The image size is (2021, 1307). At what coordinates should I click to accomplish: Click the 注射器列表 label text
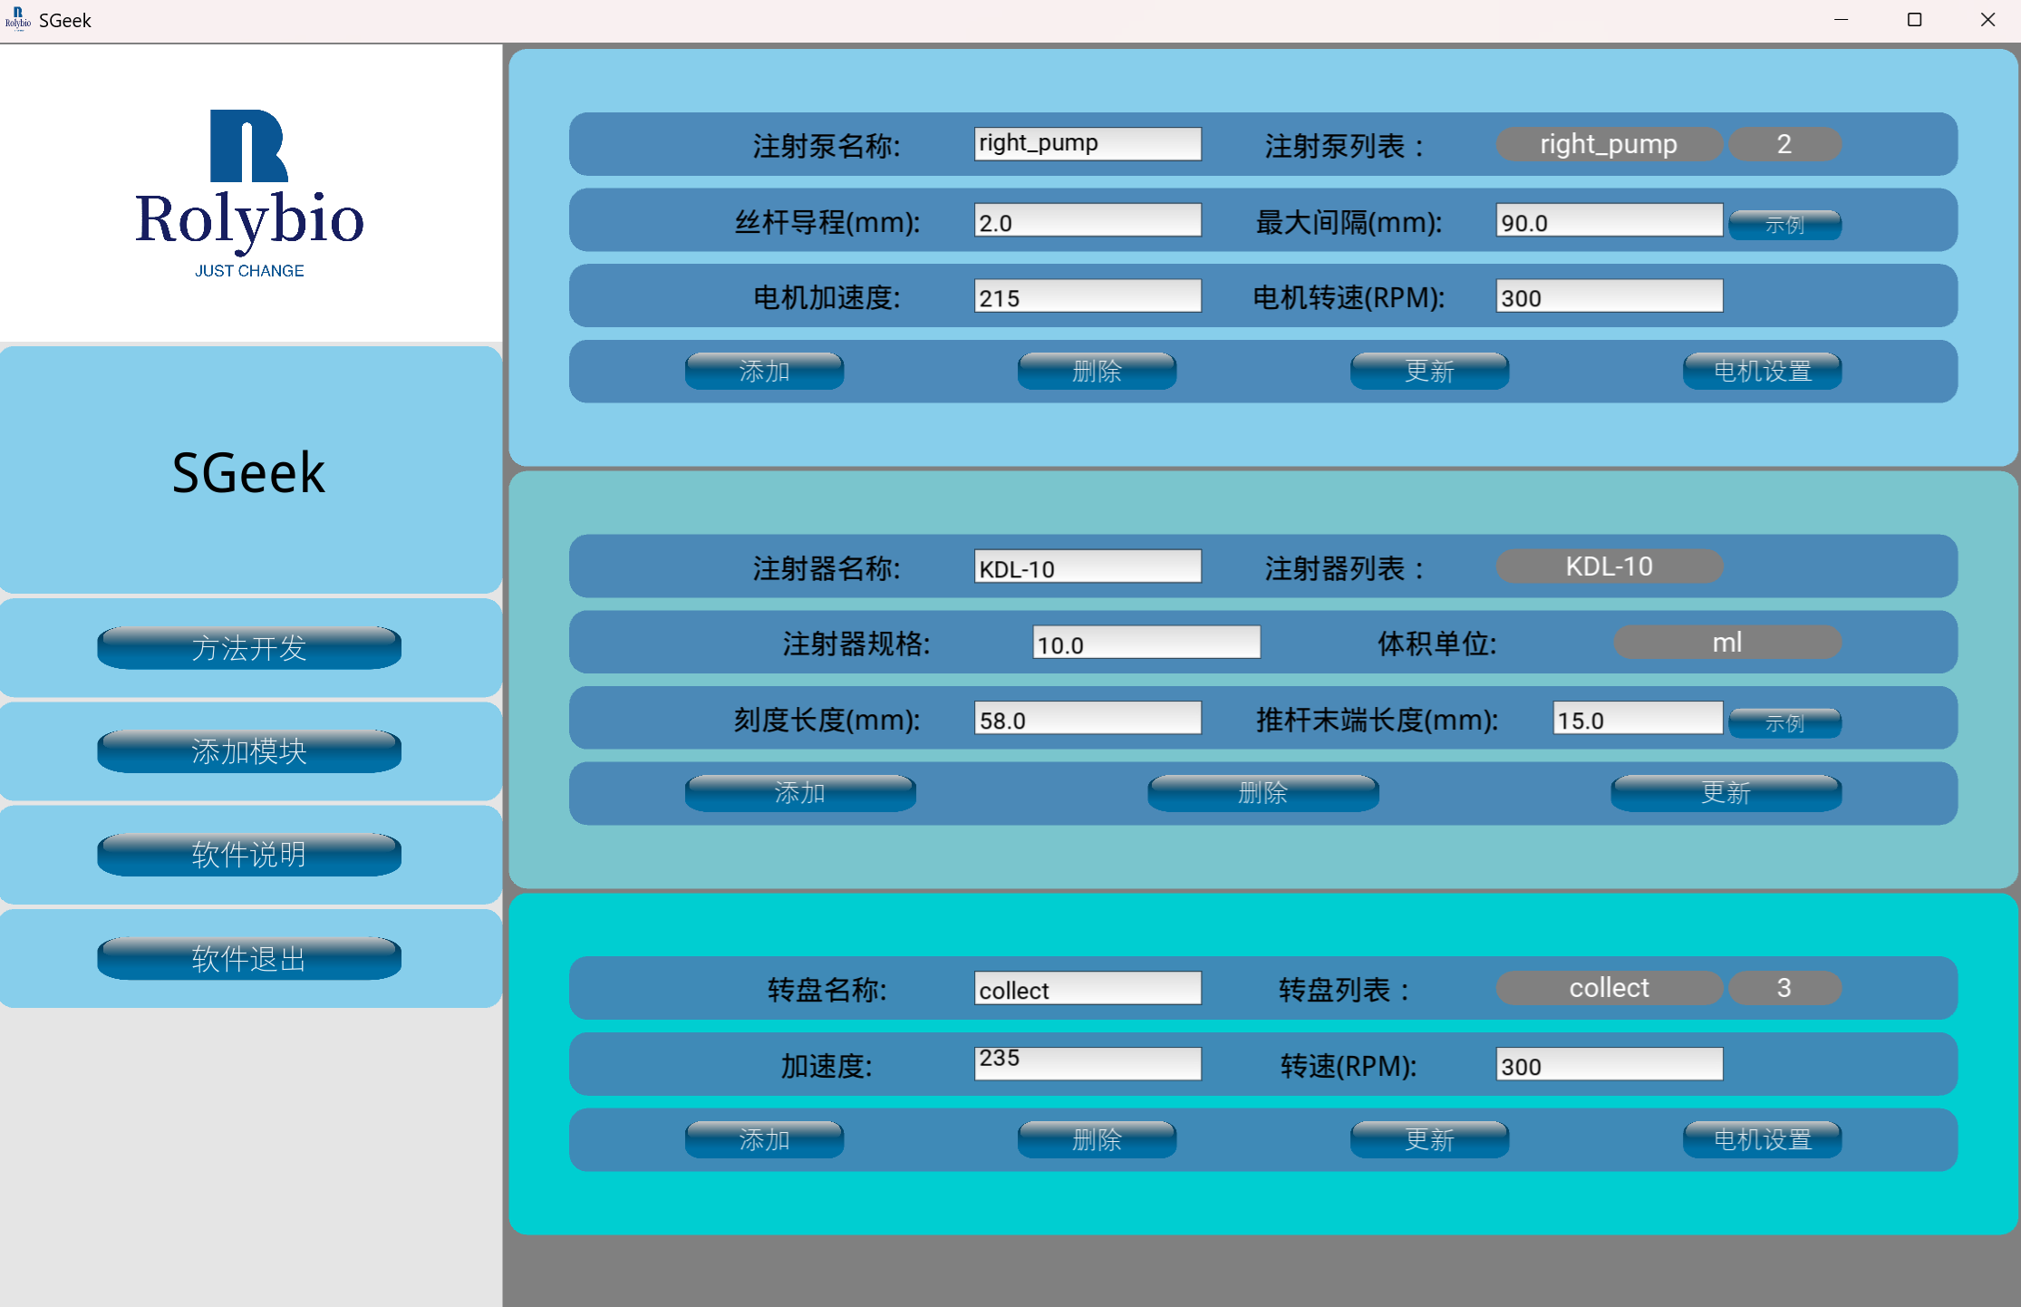(x=1344, y=568)
